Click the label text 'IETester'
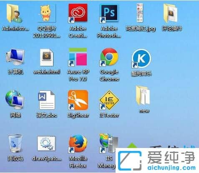The image size is (199, 173). [109, 115]
